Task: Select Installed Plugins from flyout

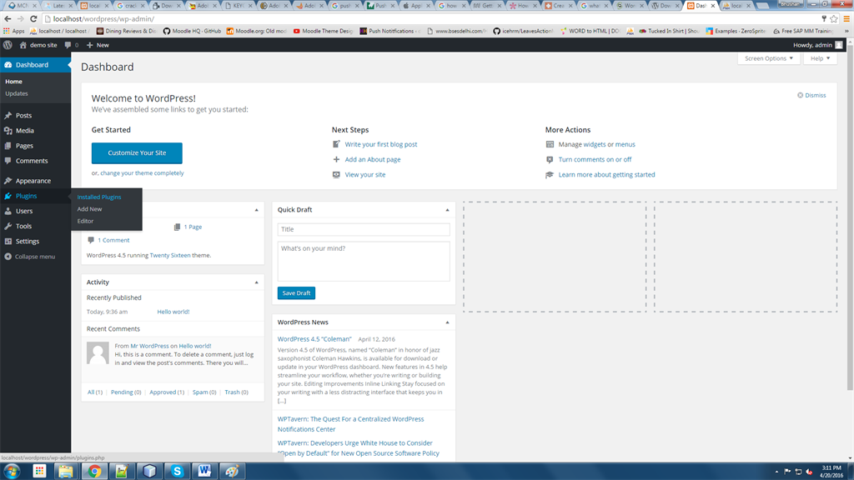Action: [99, 197]
